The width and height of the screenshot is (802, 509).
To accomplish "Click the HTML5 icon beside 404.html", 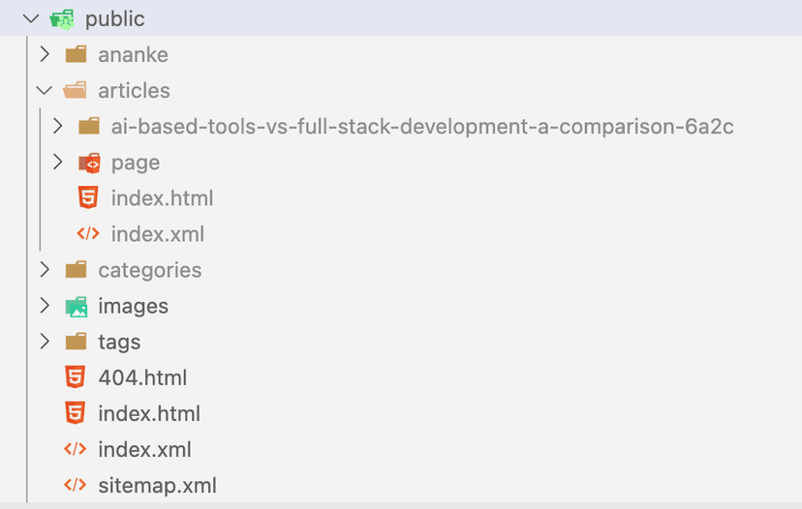I will point(75,377).
